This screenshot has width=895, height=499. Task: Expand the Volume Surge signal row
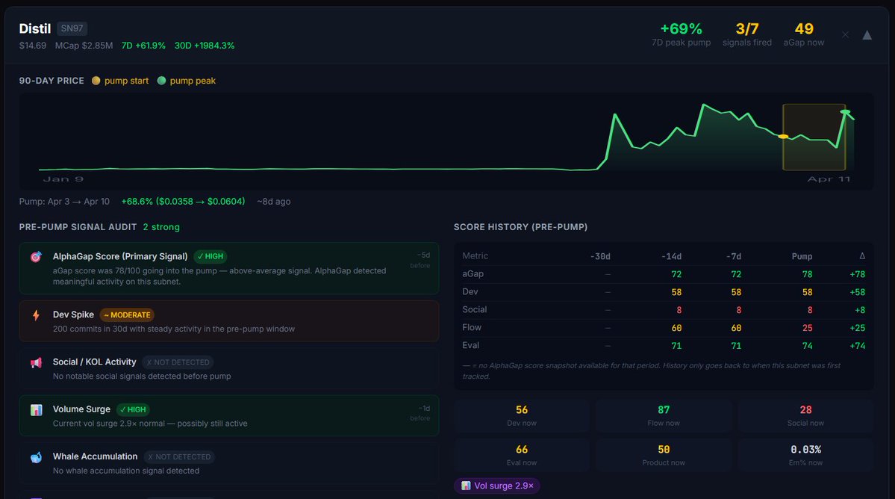(228, 416)
